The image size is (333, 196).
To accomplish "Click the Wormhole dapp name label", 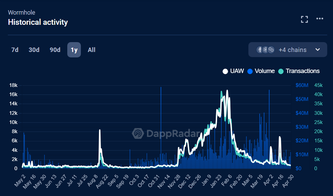I will [x=21, y=13].
